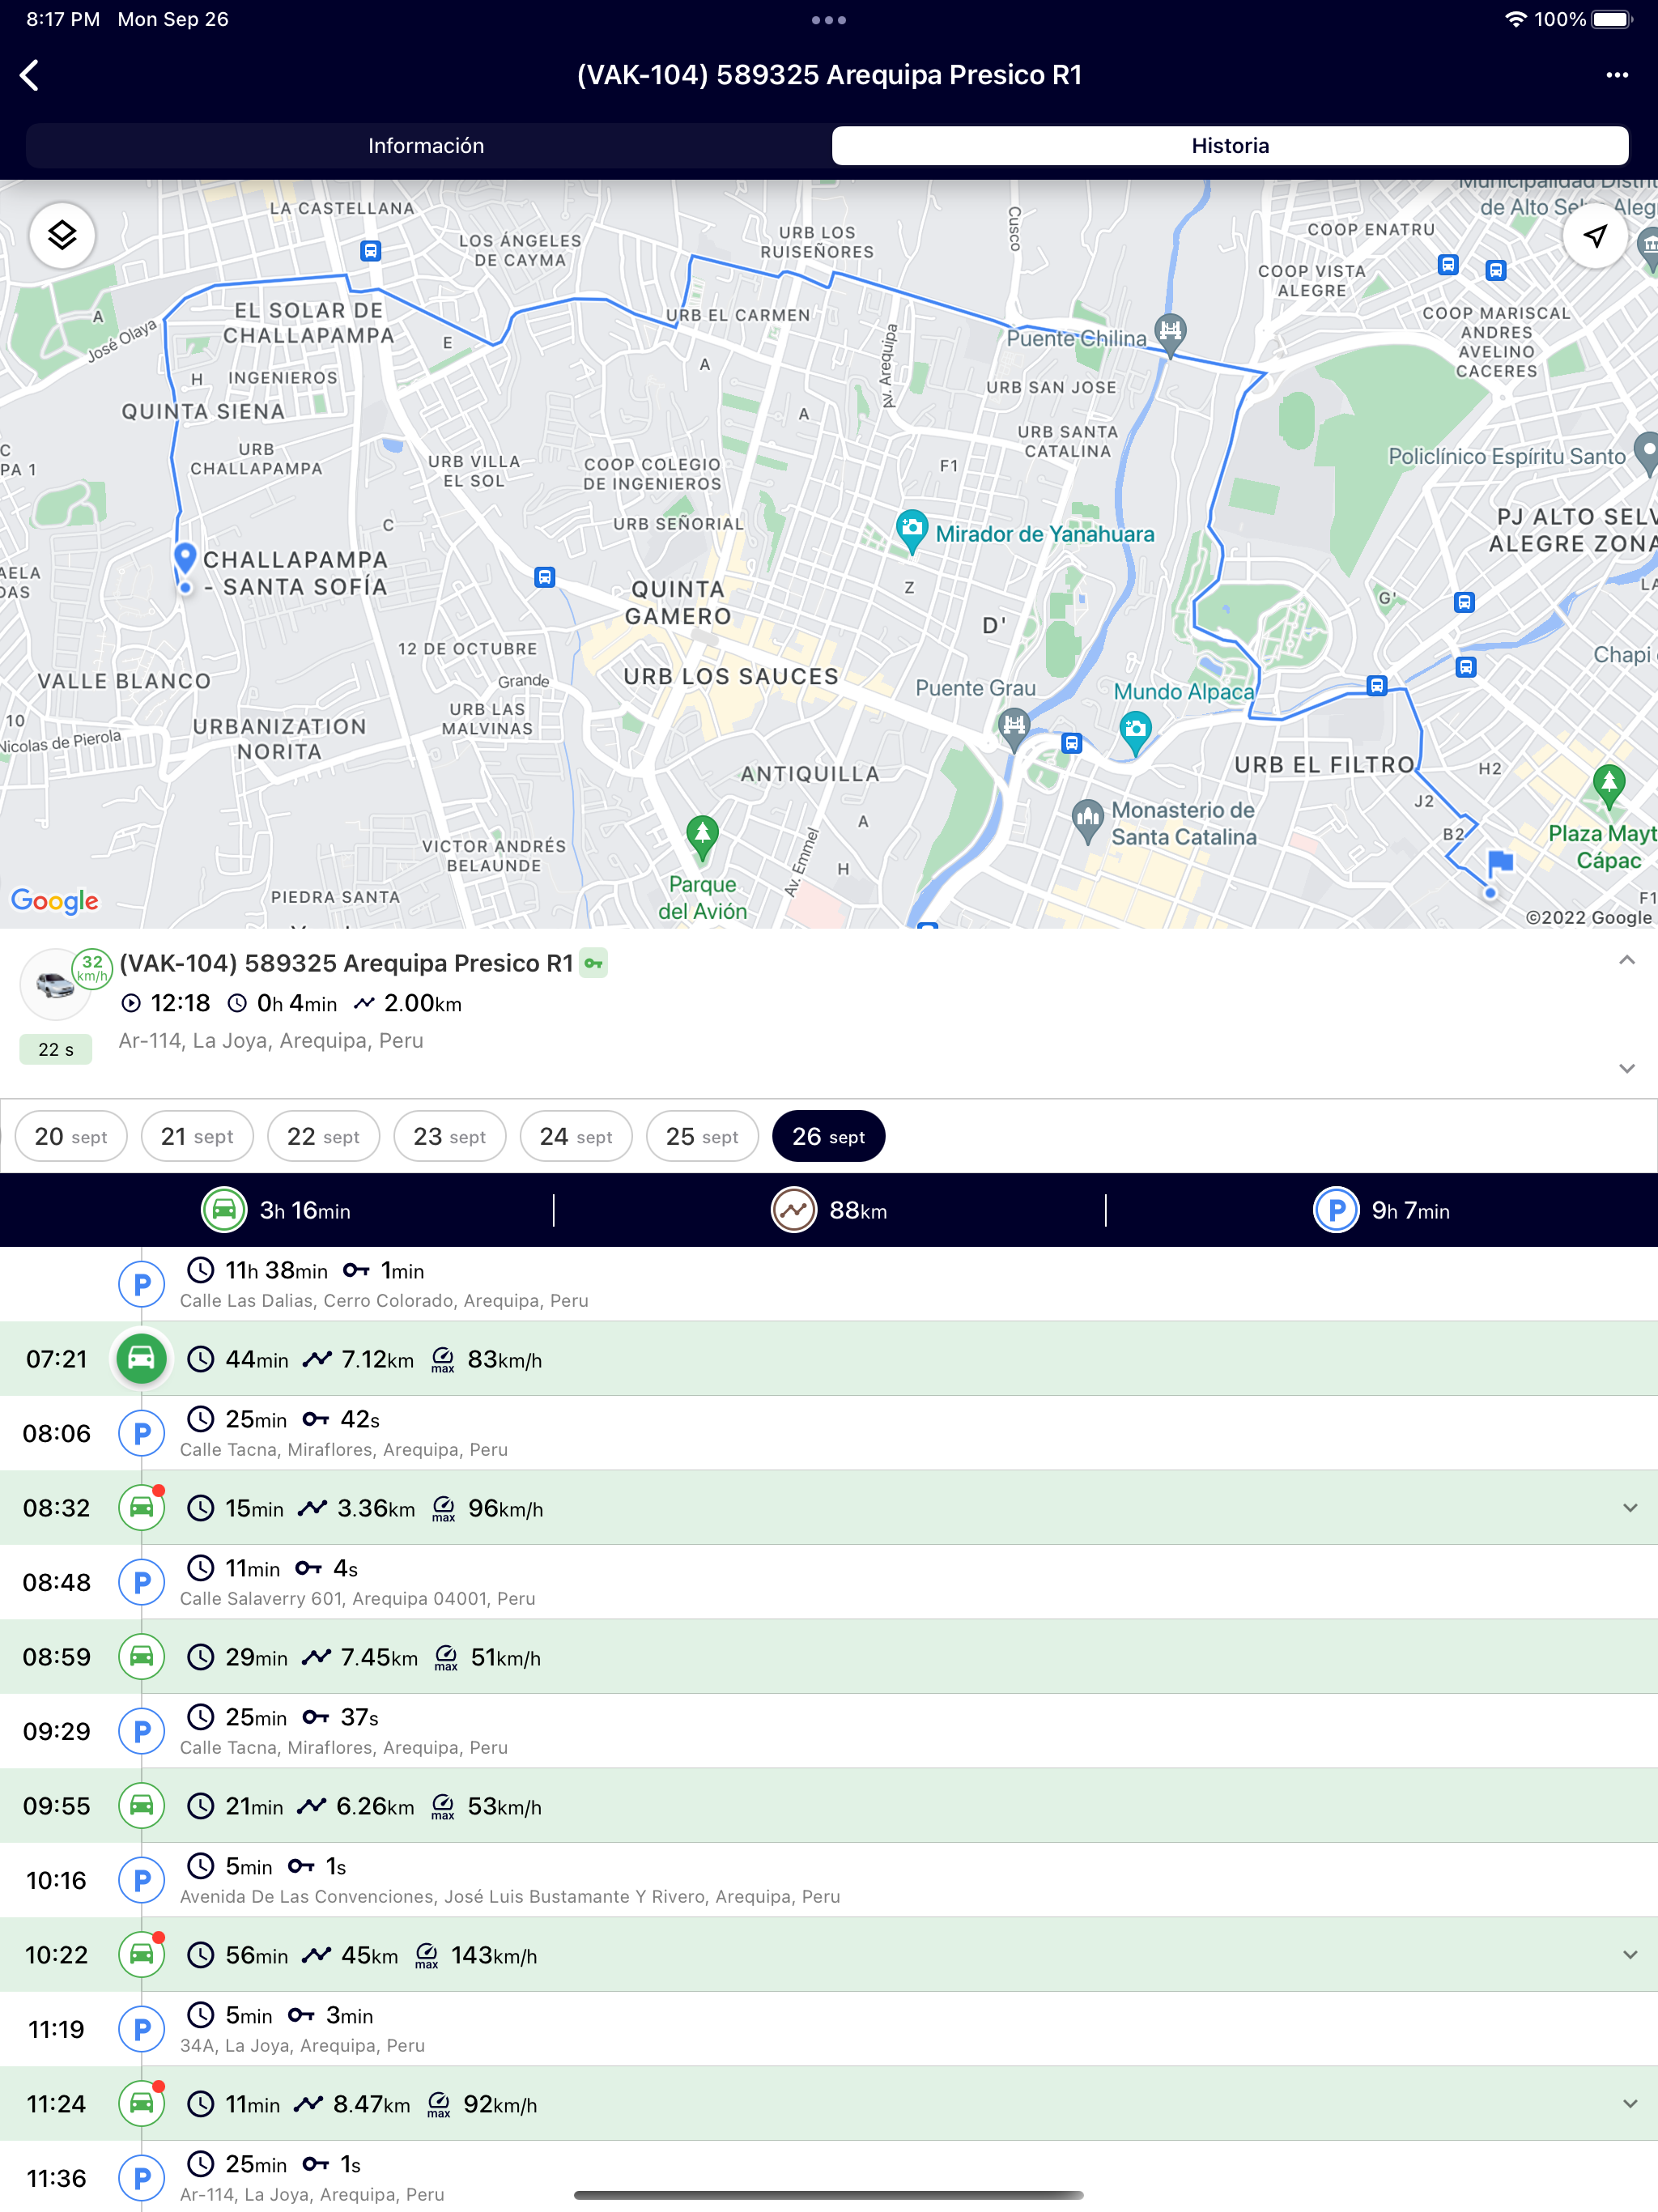
Task: Tap the Monasterio de Santa Catalina marker
Action: point(1087,821)
